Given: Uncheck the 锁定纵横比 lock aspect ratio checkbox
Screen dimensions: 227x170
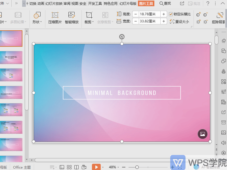Looking at the screenshot, I should (x=171, y=14).
